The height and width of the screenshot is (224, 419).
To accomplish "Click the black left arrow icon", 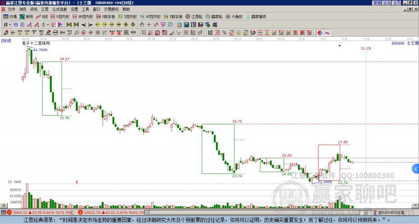I will pos(83,25).
